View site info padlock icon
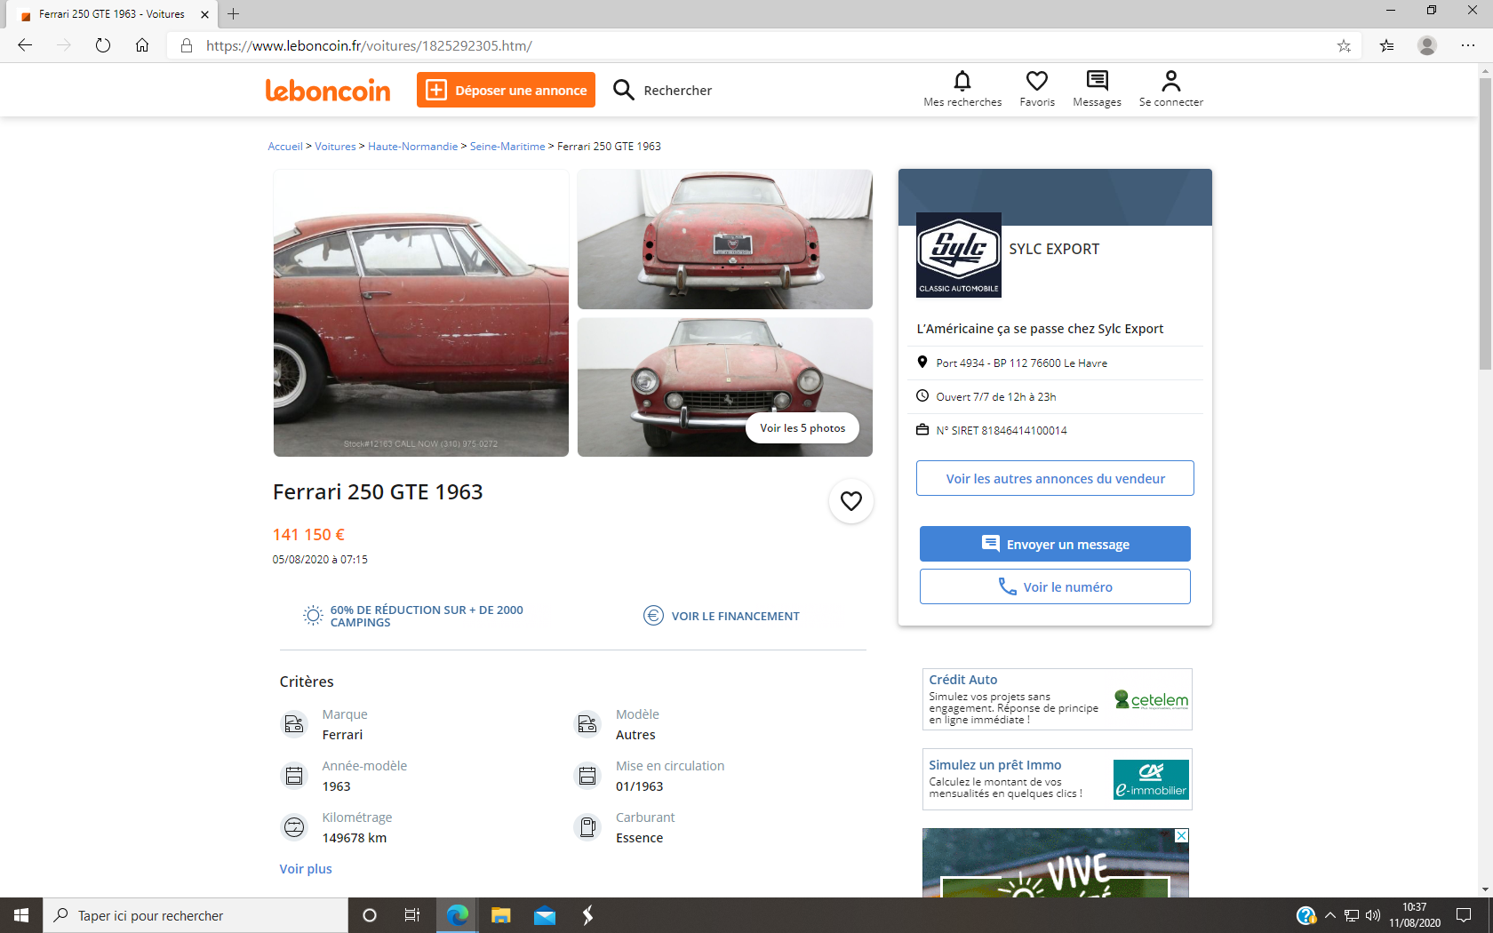This screenshot has height=933, width=1493. click(x=187, y=45)
